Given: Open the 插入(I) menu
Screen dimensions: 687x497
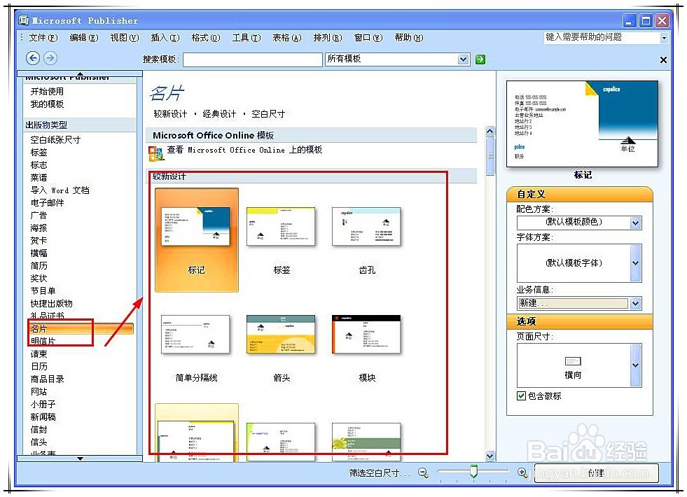Looking at the screenshot, I should [165, 38].
